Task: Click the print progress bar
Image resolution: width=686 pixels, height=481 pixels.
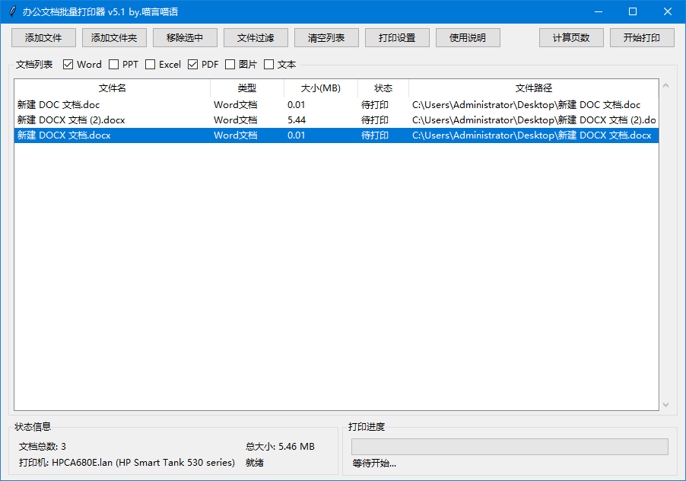Action: click(510, 447)
